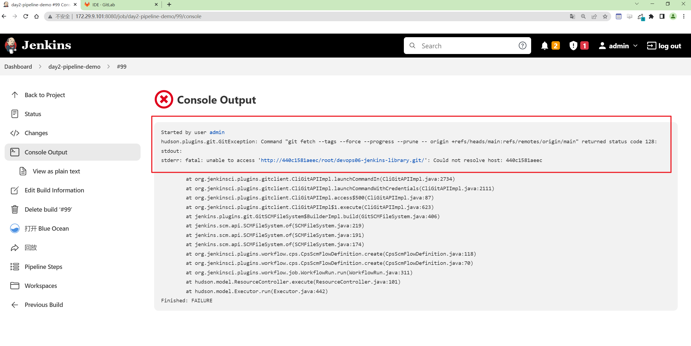Click the Status document icon
The height and width of the screenshot is (346, 691).
[x=15, y=114]
